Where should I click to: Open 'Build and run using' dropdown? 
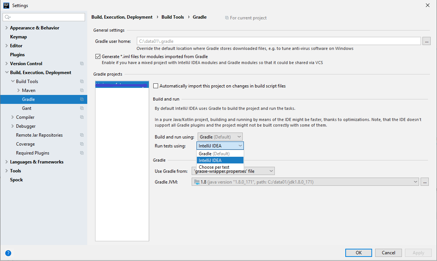[x=220, y=137]
